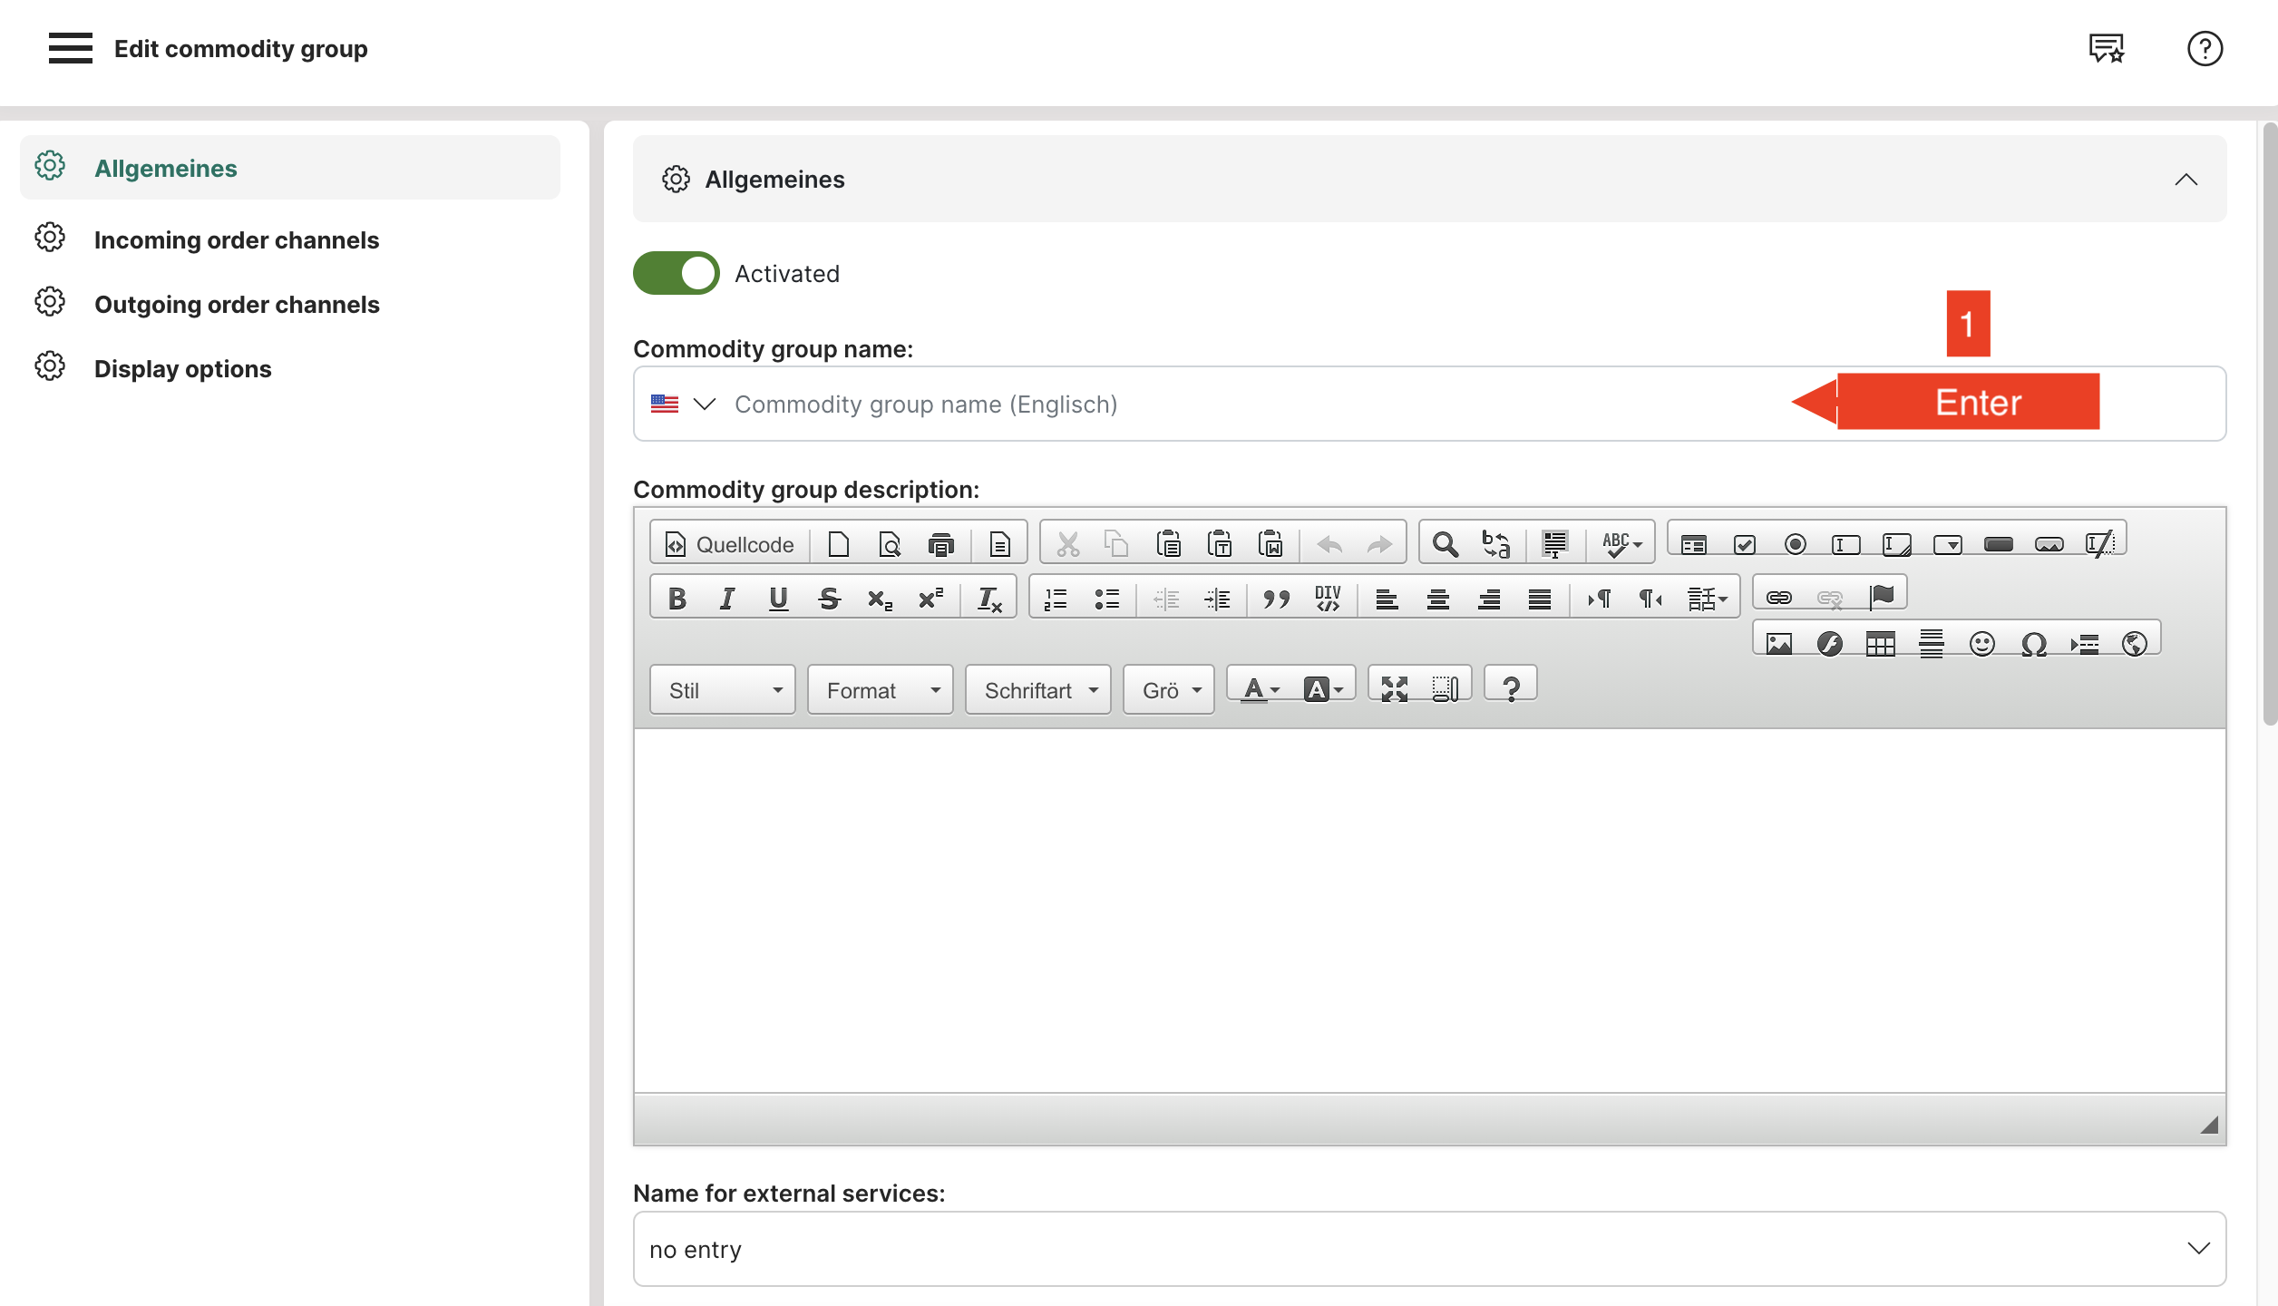Click the Bold formatting icon

pyautogui.click(x=677, y=599)
